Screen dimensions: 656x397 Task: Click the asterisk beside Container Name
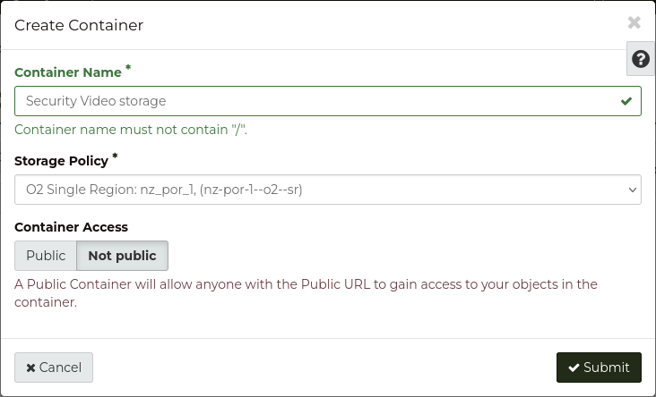coord(128,69)
